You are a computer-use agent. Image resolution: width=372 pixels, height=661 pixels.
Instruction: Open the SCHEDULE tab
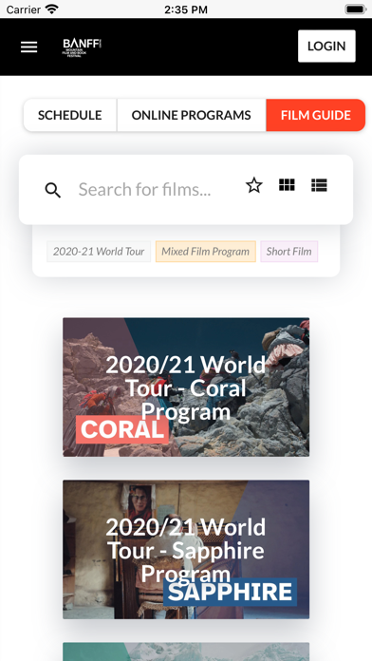(70, 115)
